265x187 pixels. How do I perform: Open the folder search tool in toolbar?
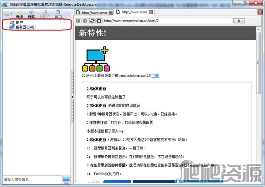(x=6, y=14)
